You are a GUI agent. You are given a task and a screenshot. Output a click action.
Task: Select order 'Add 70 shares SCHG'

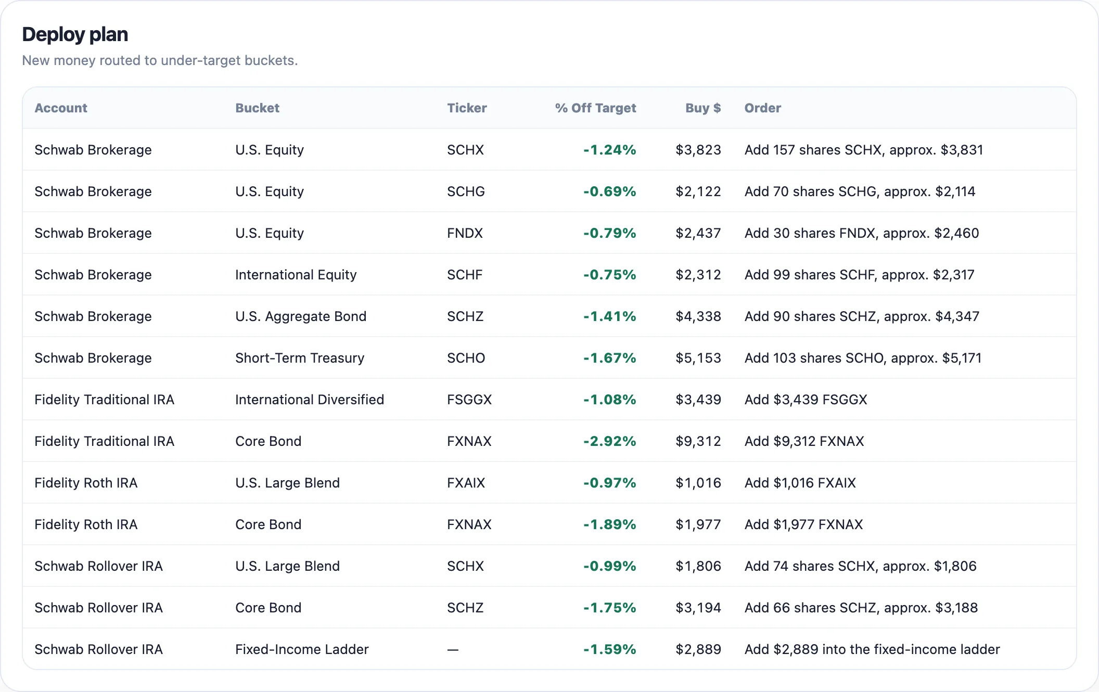tap(860, 191)
